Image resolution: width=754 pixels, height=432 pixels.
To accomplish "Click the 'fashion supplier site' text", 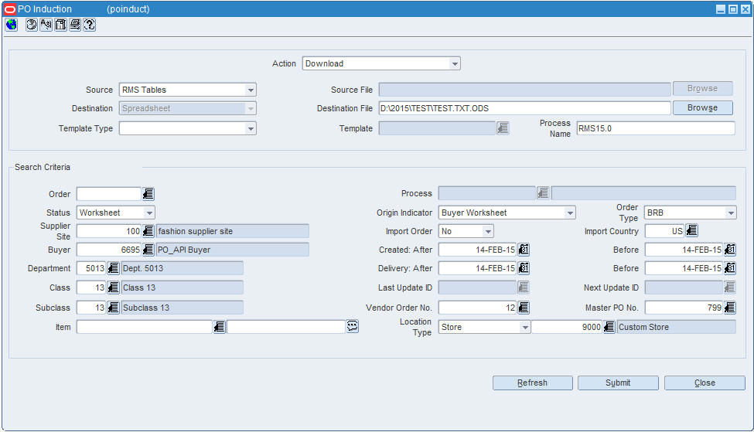I will [x=195, y=231].
